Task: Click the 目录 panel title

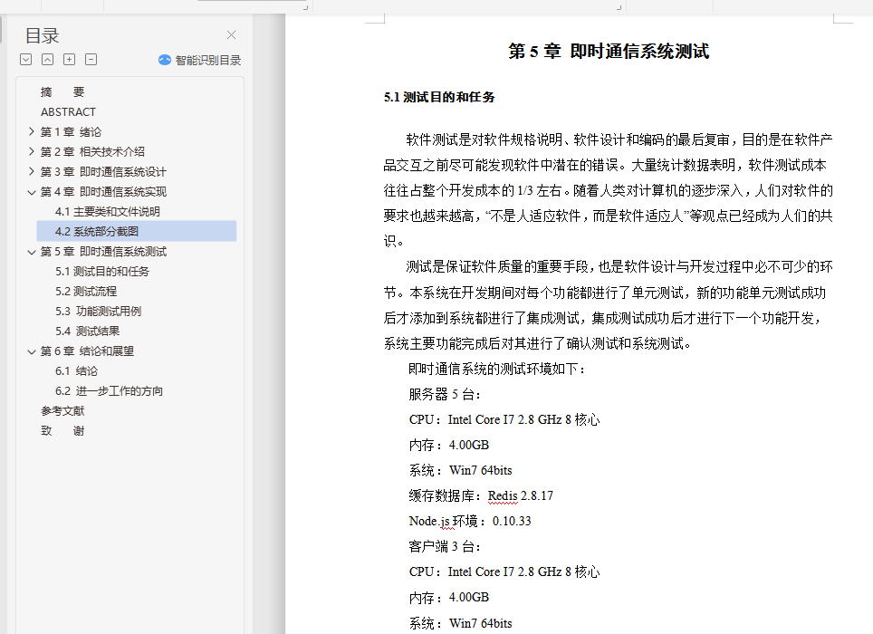Action: click(43, 35)
